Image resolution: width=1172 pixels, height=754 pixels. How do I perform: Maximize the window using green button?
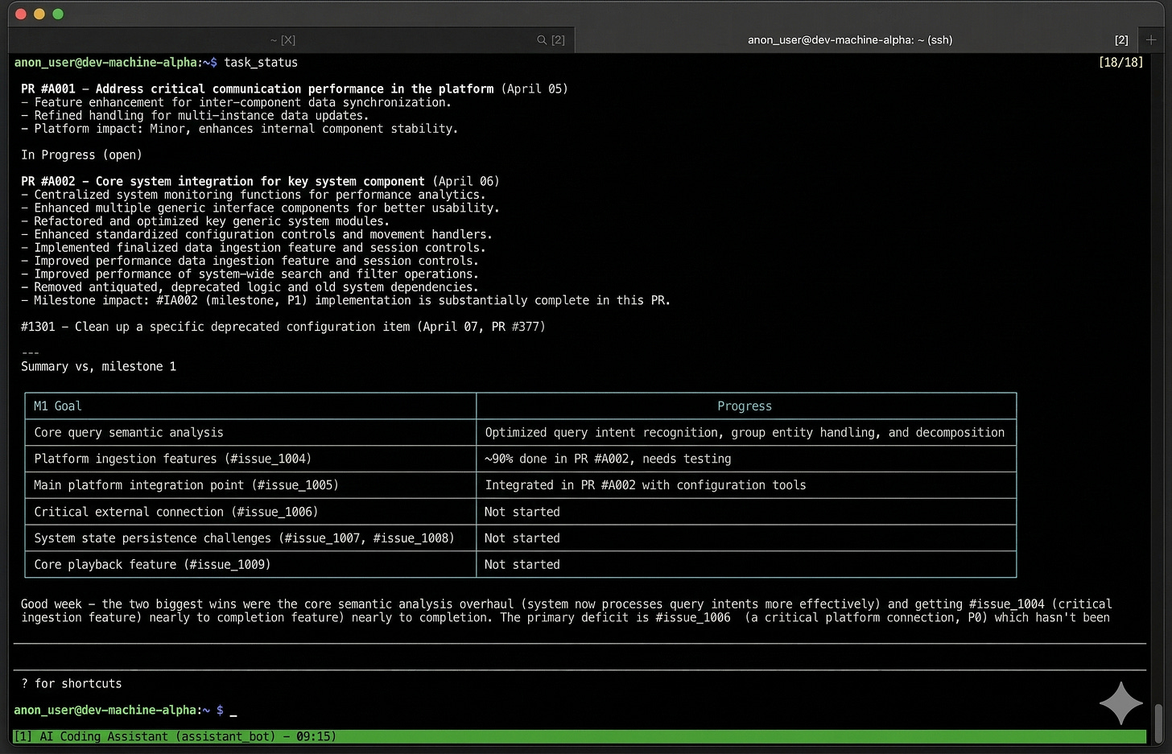pyautogui.click(x=57, y=14)
